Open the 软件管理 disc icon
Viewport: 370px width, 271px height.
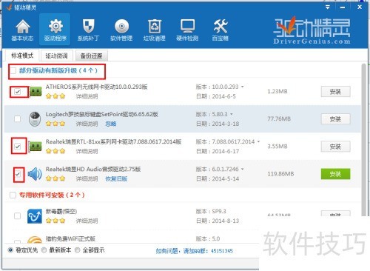click(x=121, y=30)
